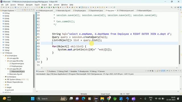This screenshot has height=102, width=182.
Task: Switch to the Servers tab
Action: point(101,71)
